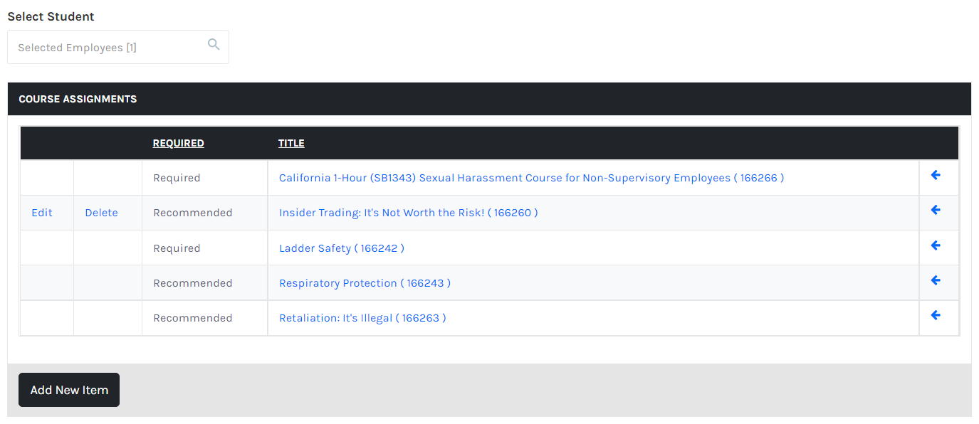Sort by the TITLE column header
Viewport: 979px width, 424px height.
pyautogui.click(x=291, y=143)
